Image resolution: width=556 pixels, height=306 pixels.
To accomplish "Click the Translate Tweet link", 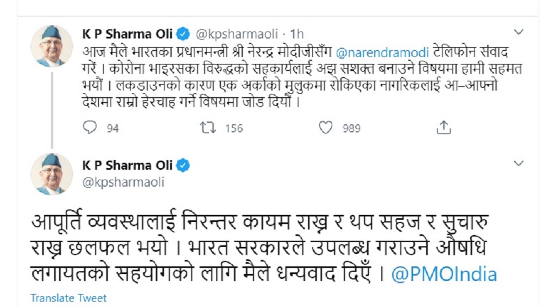I will (x=68, y=298).
